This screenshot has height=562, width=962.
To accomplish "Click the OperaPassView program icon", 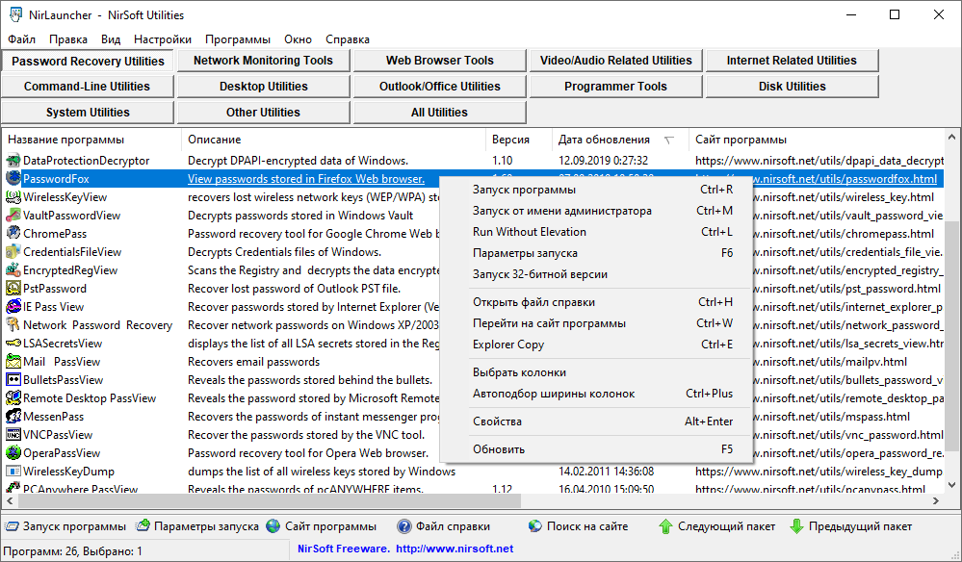I will 13,453.
